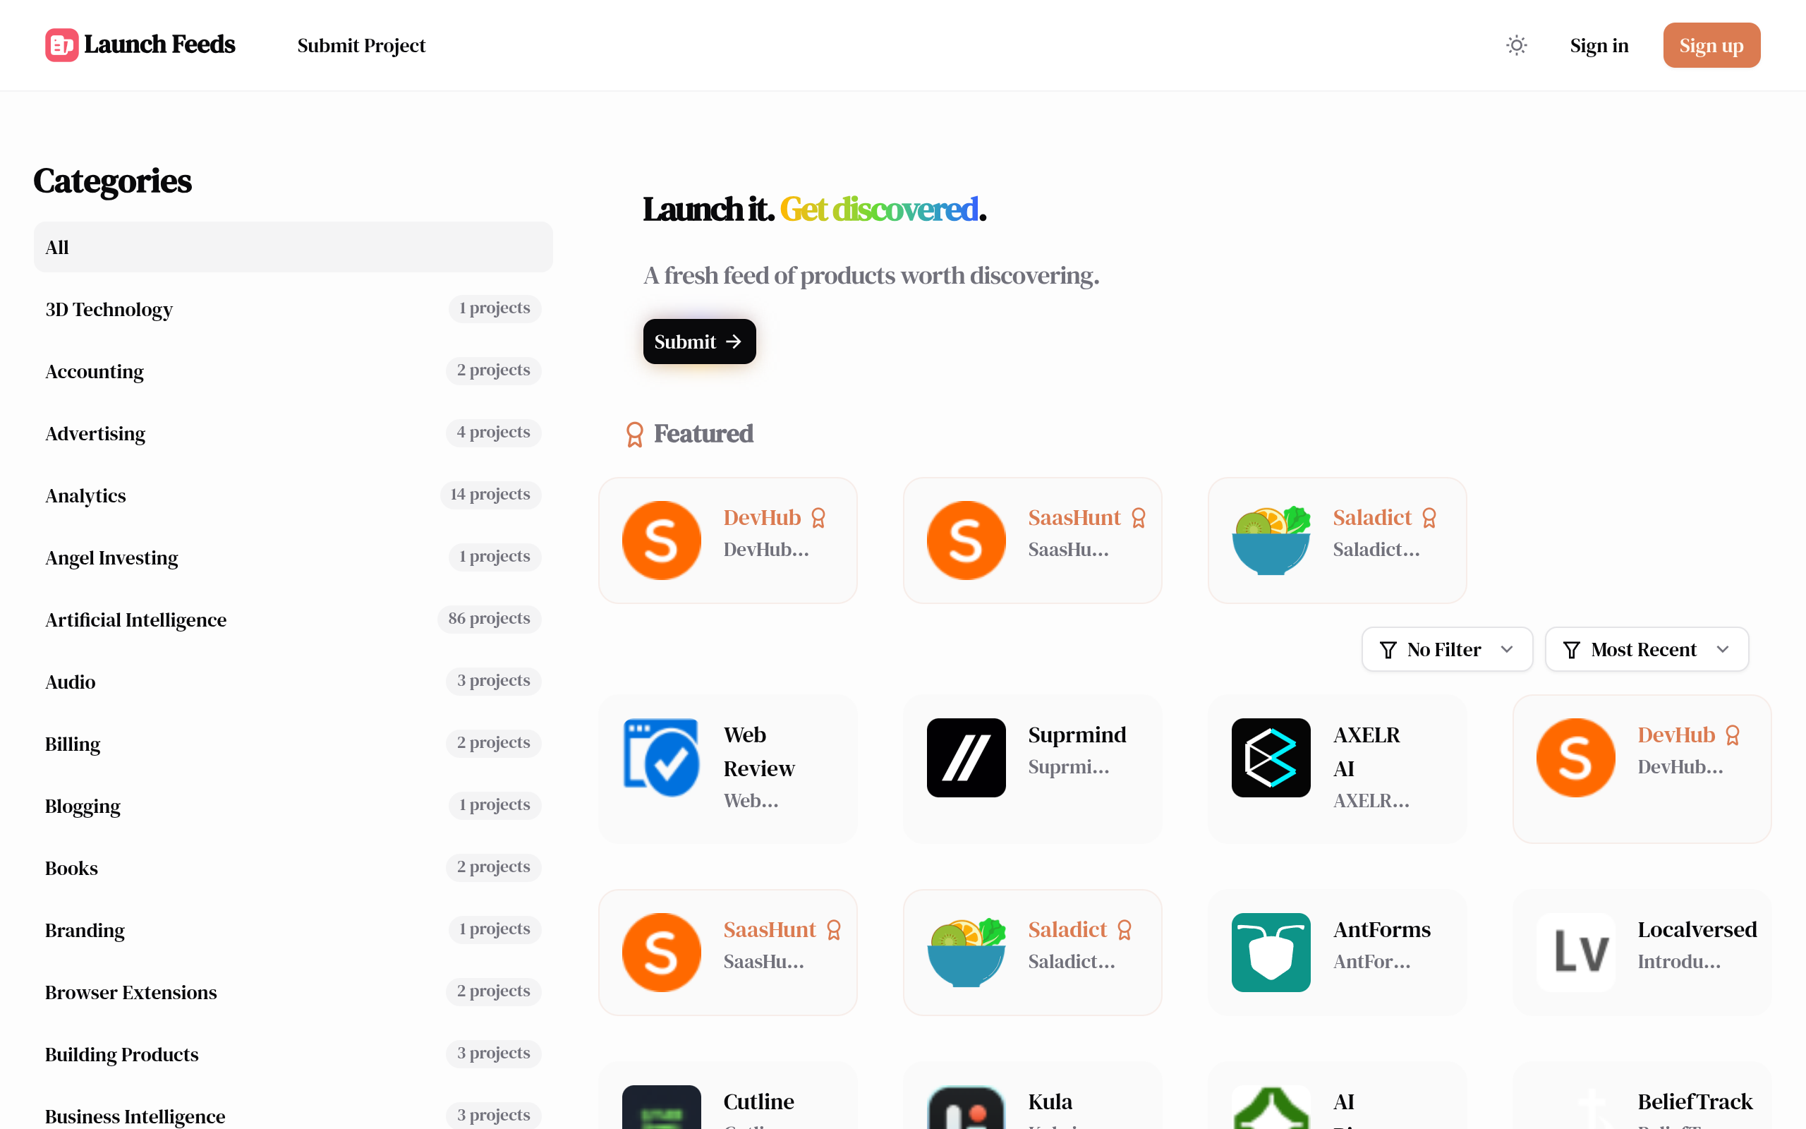Open the Kula project title
The height and width of the screenshot is (1129, 1806).
(1050, 1101)
